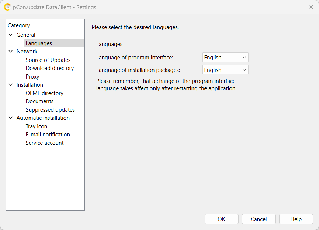This screenshot has height=230, width=319.
Task: Open Download directory settings
Action: [x=50, y=68]
